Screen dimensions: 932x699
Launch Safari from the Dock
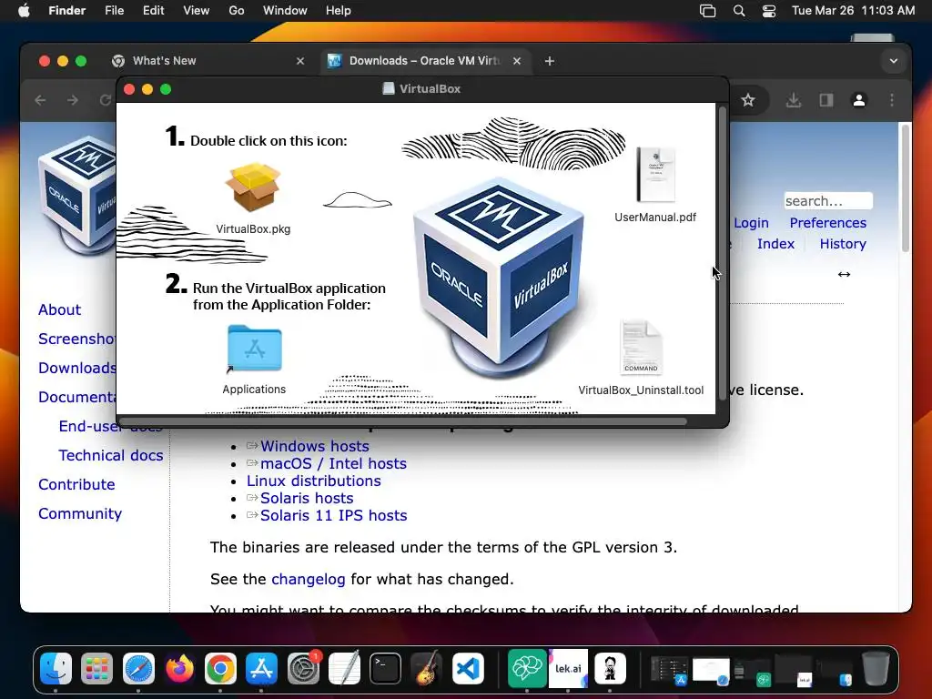[x=138, y=669]
